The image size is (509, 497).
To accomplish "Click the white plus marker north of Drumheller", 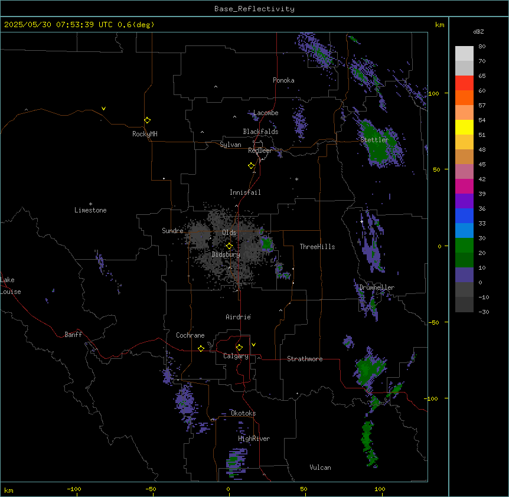I will pos(361,221).
